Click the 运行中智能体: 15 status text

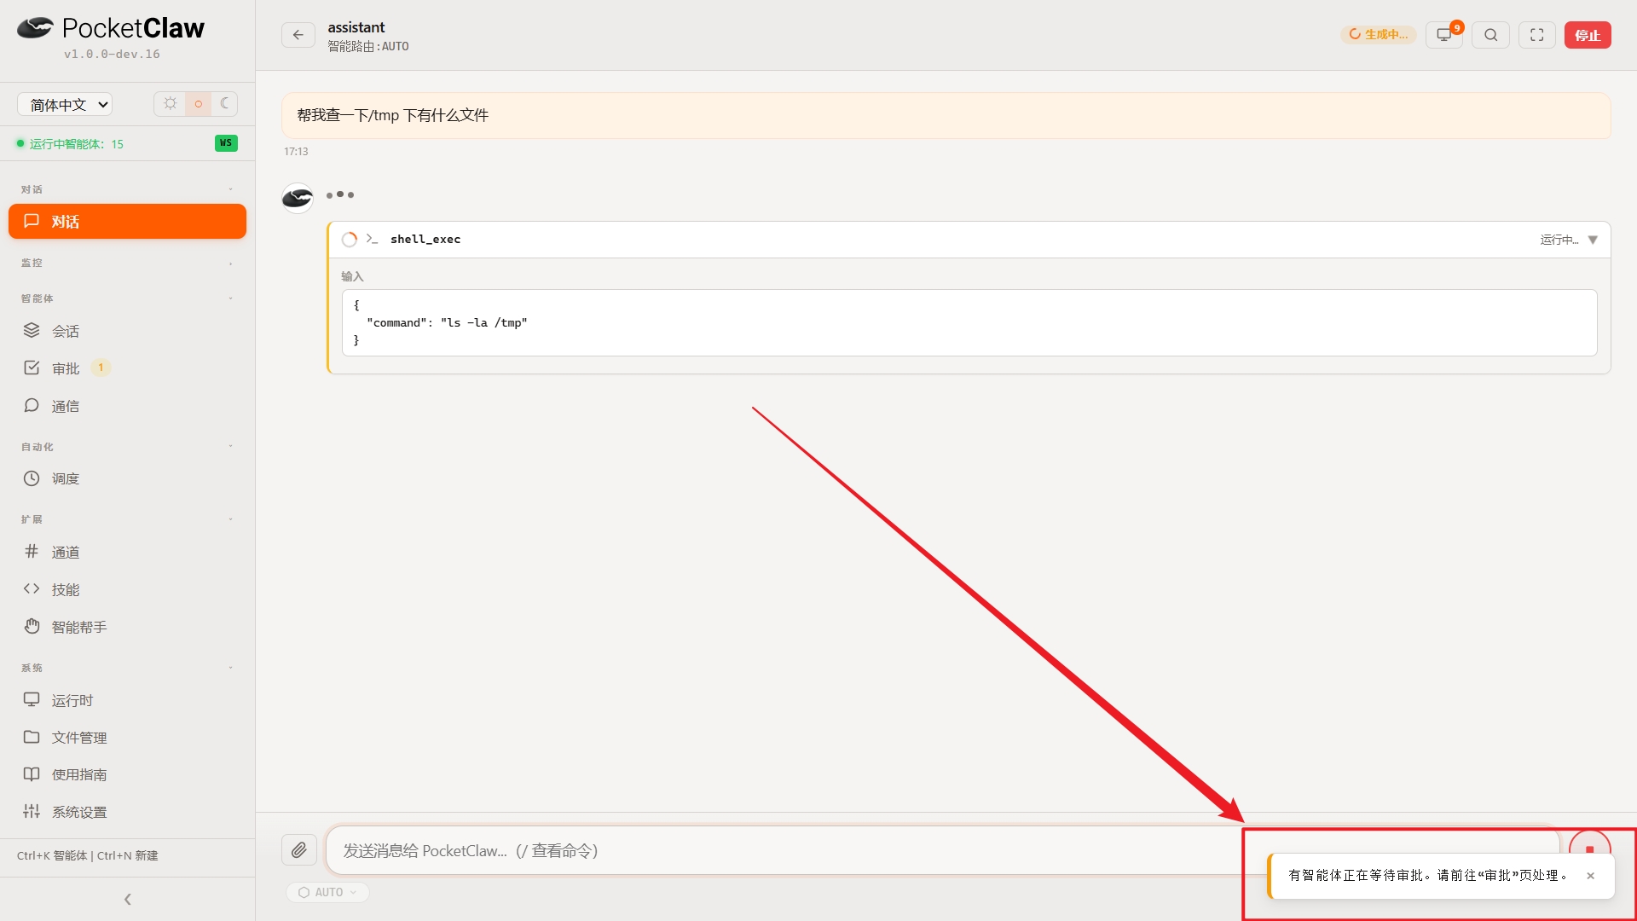click(x=77, y=144)
